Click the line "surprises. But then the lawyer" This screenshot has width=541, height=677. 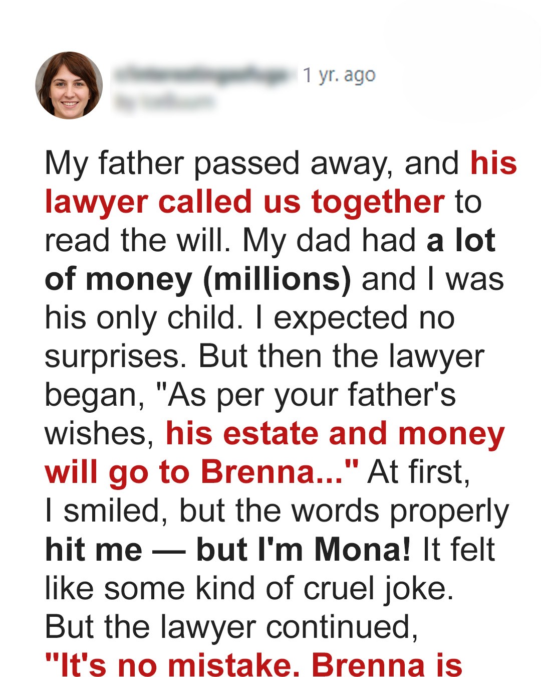(264, 357)
